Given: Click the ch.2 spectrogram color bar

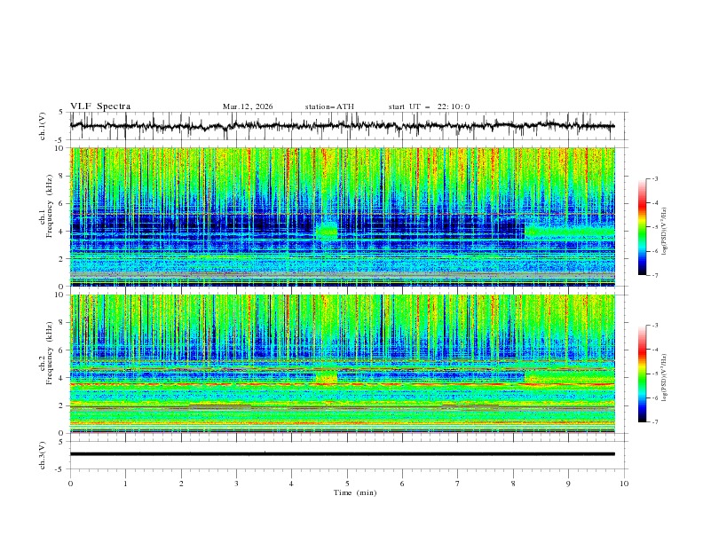Looking at the screenshot, I should coord(643,374).
